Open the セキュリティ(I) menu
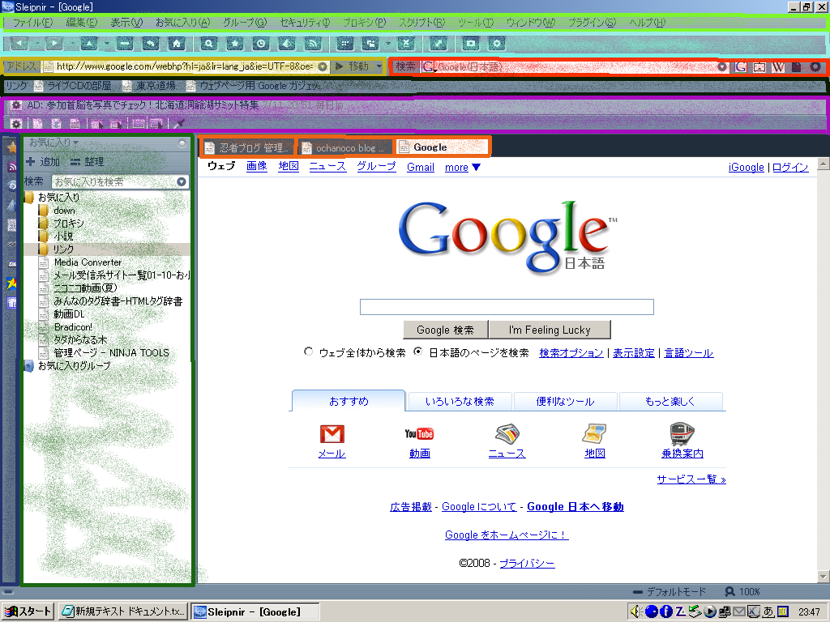Viewport: 830px width, 622px height. coord(305,23)
